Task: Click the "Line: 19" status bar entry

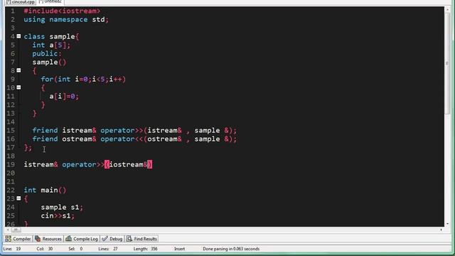Action: pyautogui.click(x=12, y=249)
